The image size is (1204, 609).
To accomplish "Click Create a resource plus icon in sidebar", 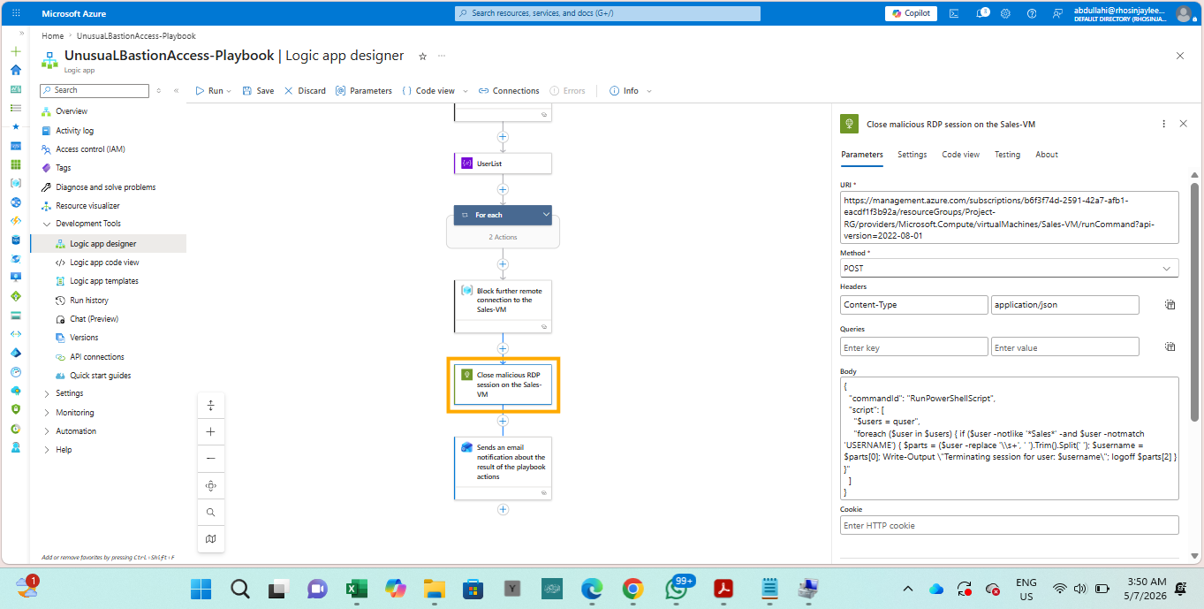I will pyautogui.click(x=15, y=51).
